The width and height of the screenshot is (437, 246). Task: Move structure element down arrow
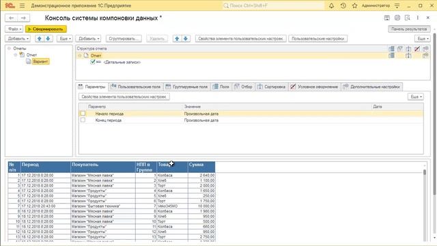(186, 39)
